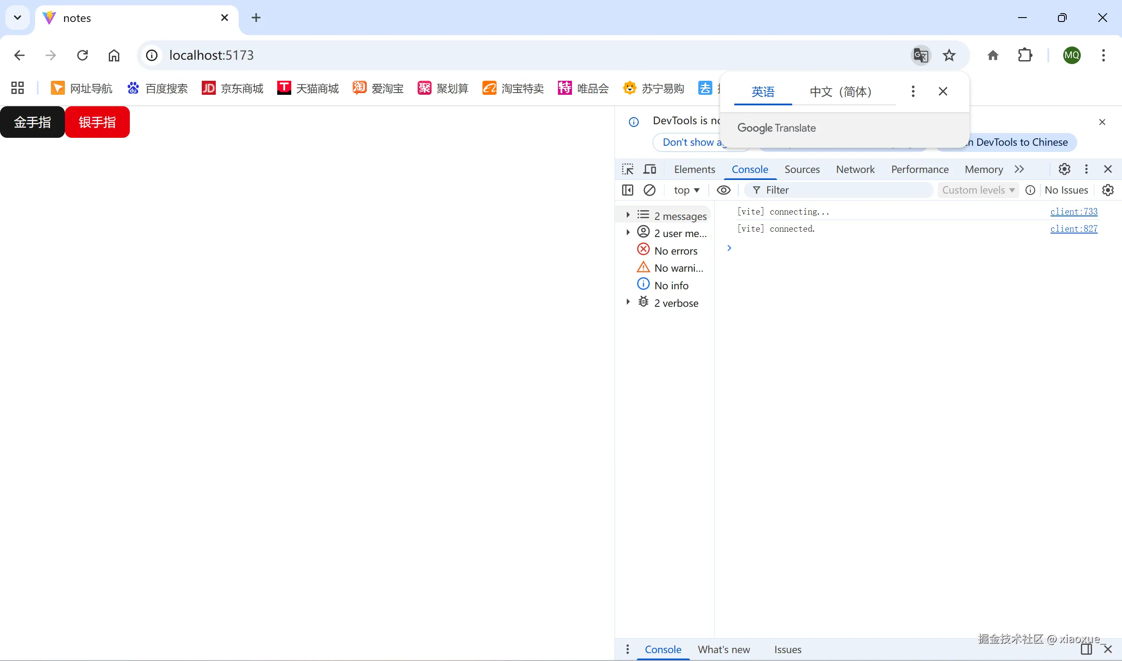Viewport: 1122px width, 661px height.
Task: Select 中文（简体）in translate popup
Action: coord(840,92)
